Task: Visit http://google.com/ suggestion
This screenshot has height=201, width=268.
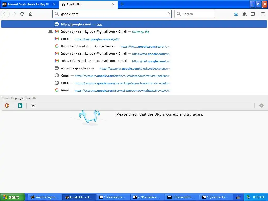Action: tap(134, 24)
